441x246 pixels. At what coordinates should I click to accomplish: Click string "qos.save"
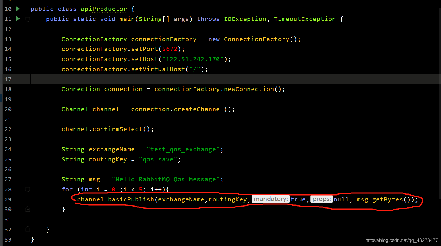point(158,159)
